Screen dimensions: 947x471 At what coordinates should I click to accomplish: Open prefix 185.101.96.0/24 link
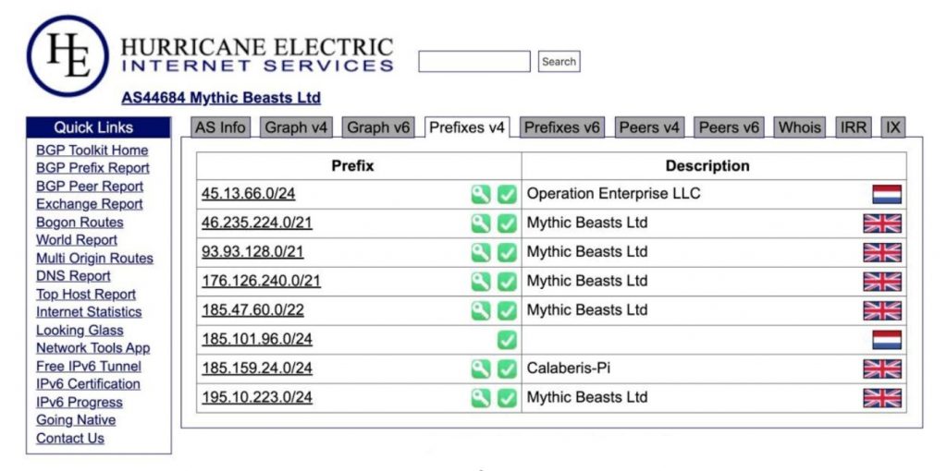click(x=257, y=340)
